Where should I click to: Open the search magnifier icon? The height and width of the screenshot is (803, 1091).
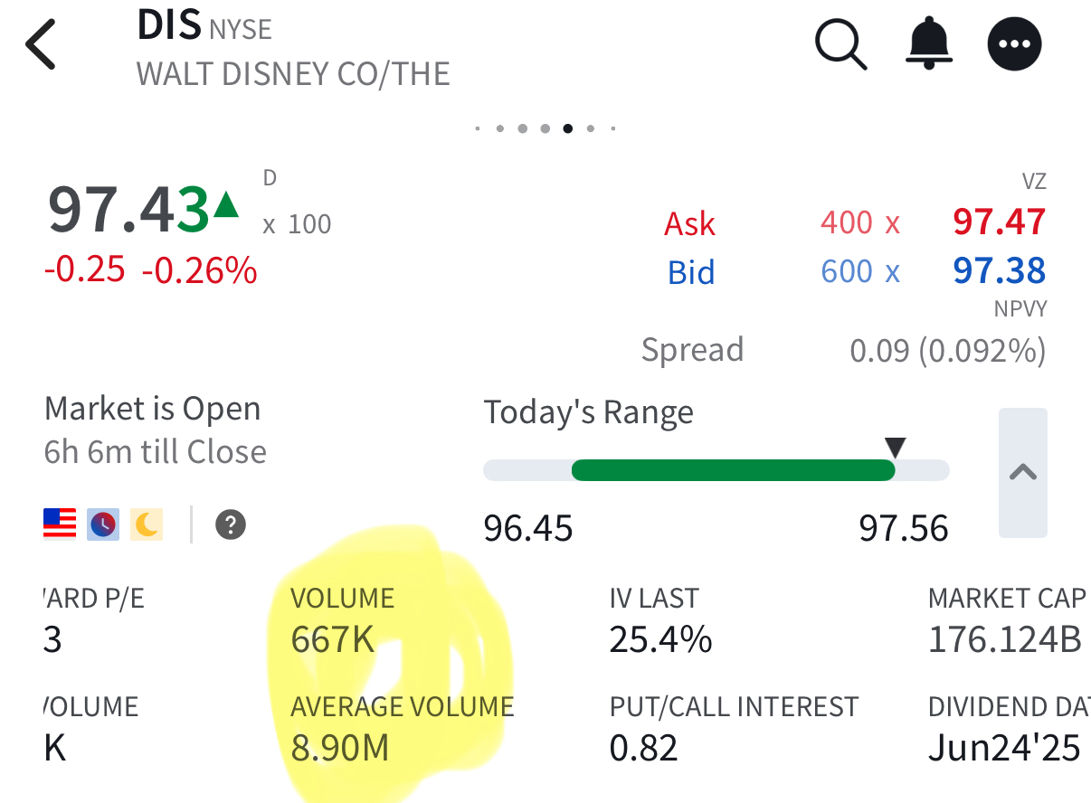click(x=840, y=44)
